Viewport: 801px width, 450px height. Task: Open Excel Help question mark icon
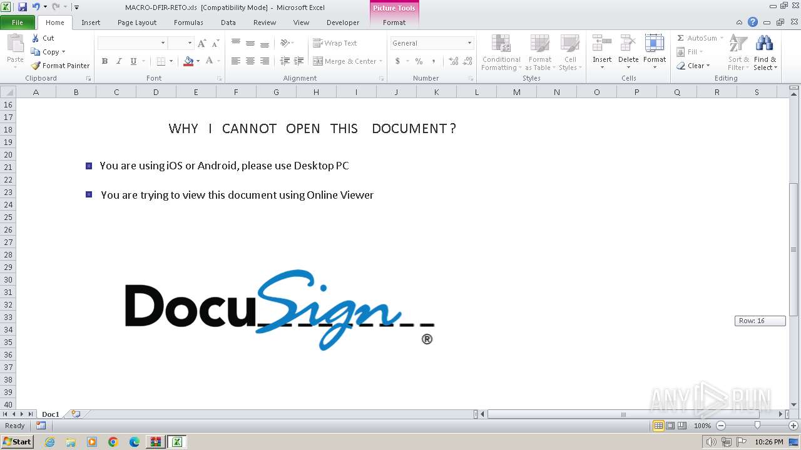point(753,22)
